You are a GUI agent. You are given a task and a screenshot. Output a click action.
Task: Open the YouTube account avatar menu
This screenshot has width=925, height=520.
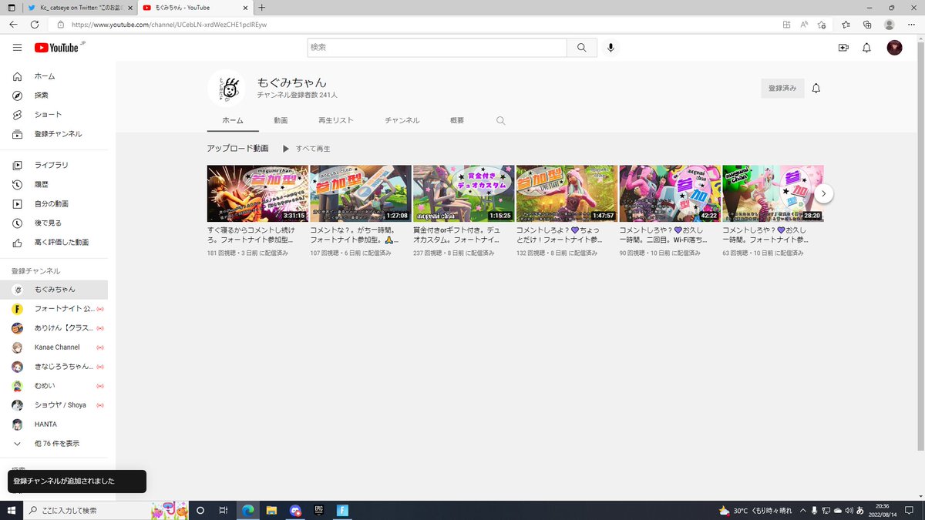tap(894, 48)
